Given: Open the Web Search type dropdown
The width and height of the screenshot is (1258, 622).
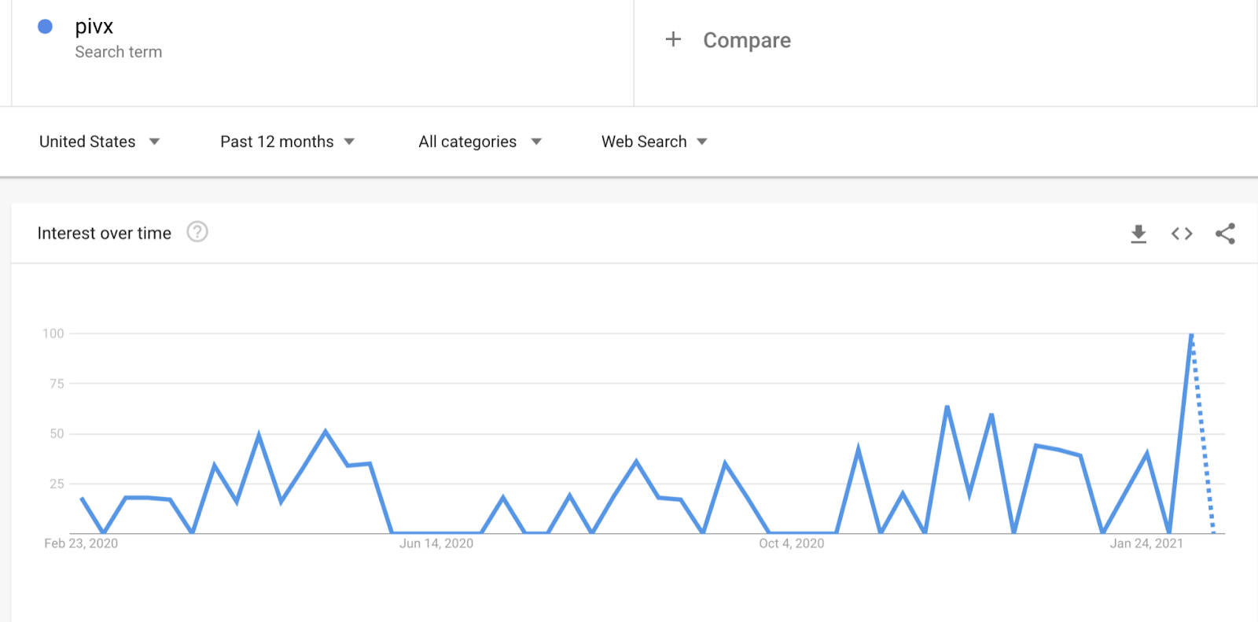Looking at the screenshot, I should (x=655, y=142).
